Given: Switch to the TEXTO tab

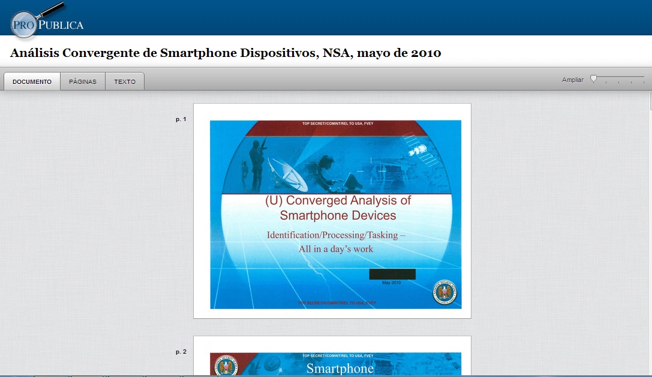Looking at the screenshot, I should pos(125,82).
